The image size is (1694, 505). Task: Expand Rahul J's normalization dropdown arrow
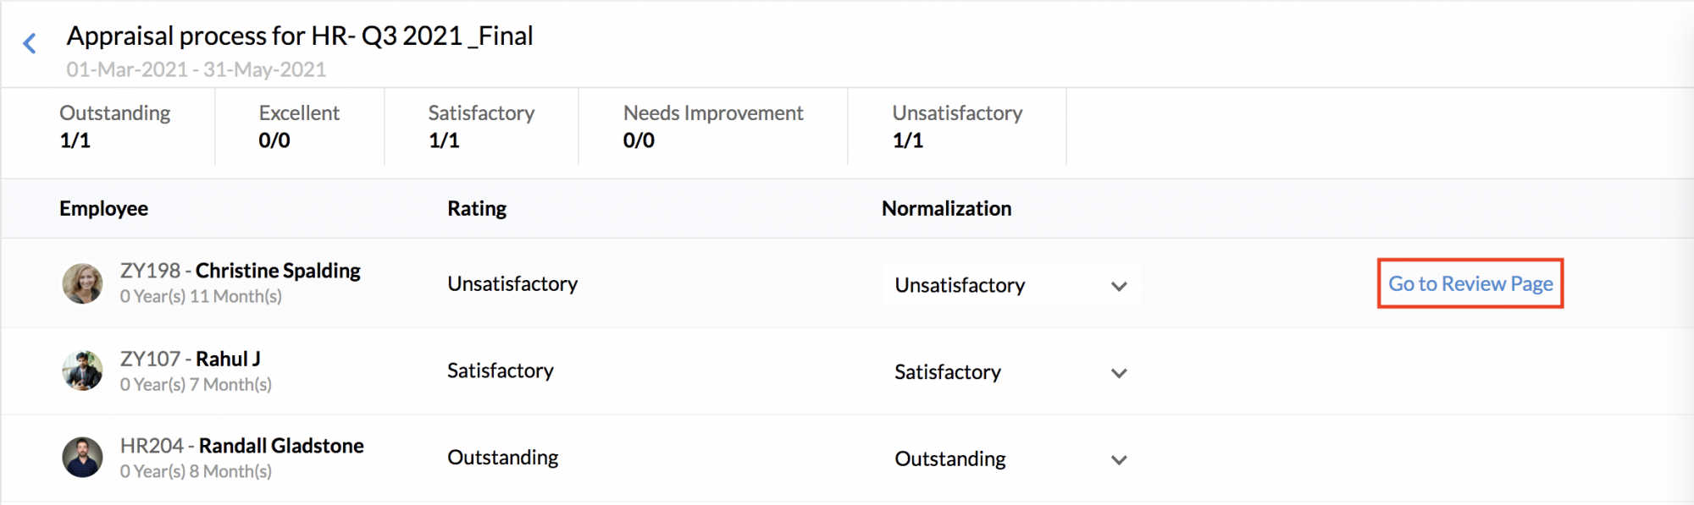tap(1119, 373)
